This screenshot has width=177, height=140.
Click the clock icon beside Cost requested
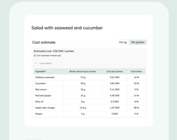click(x=35, y=55)
